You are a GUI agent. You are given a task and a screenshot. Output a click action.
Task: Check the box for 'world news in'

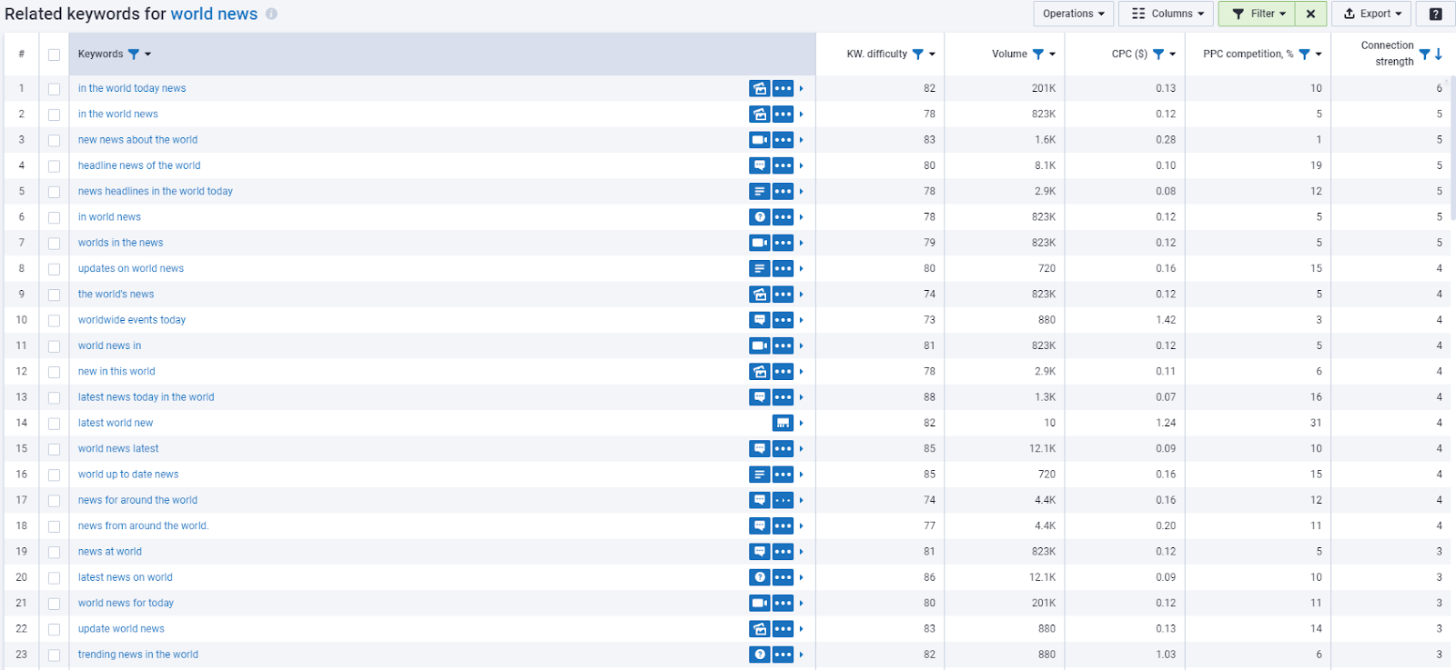pos(55,346)
